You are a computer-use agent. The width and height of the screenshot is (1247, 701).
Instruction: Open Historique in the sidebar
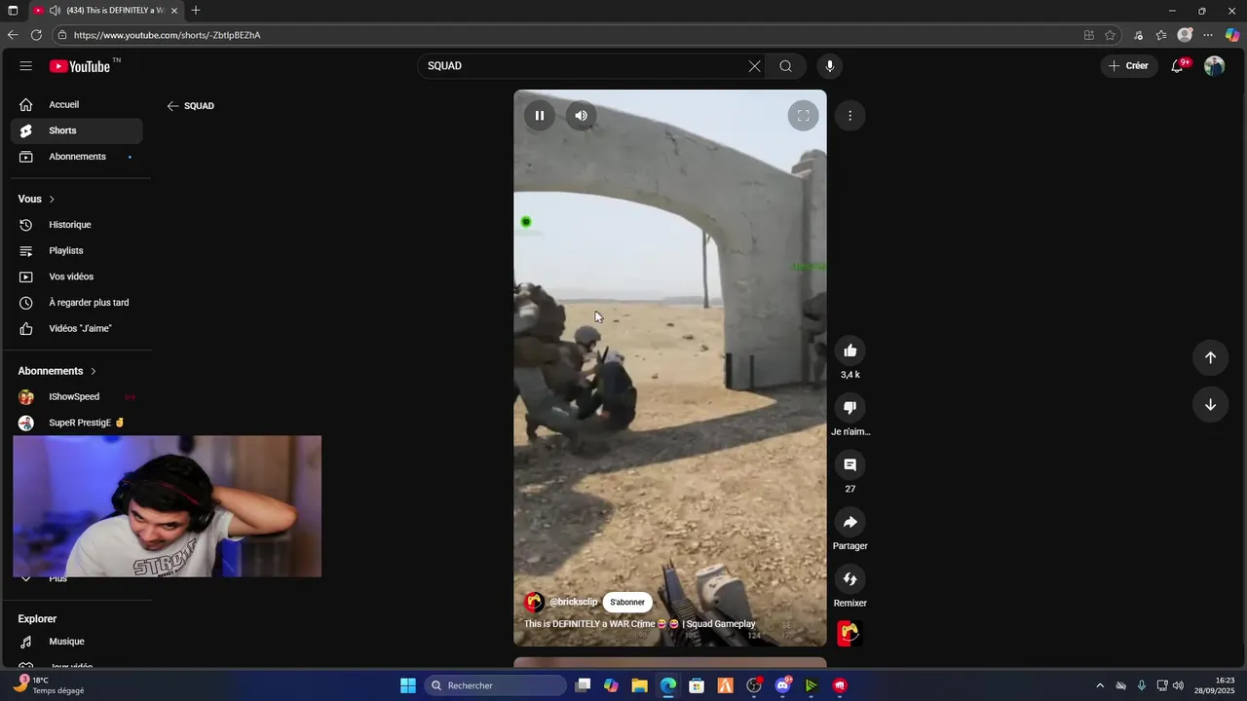click(x=76, y=225)
